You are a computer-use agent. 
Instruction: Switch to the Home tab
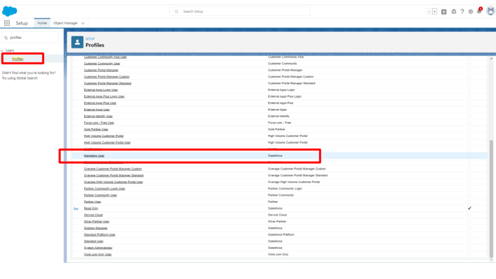[x=42, y=23]
